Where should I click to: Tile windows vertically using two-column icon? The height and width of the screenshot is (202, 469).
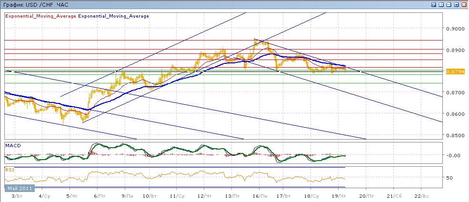[x=441, y=4]
